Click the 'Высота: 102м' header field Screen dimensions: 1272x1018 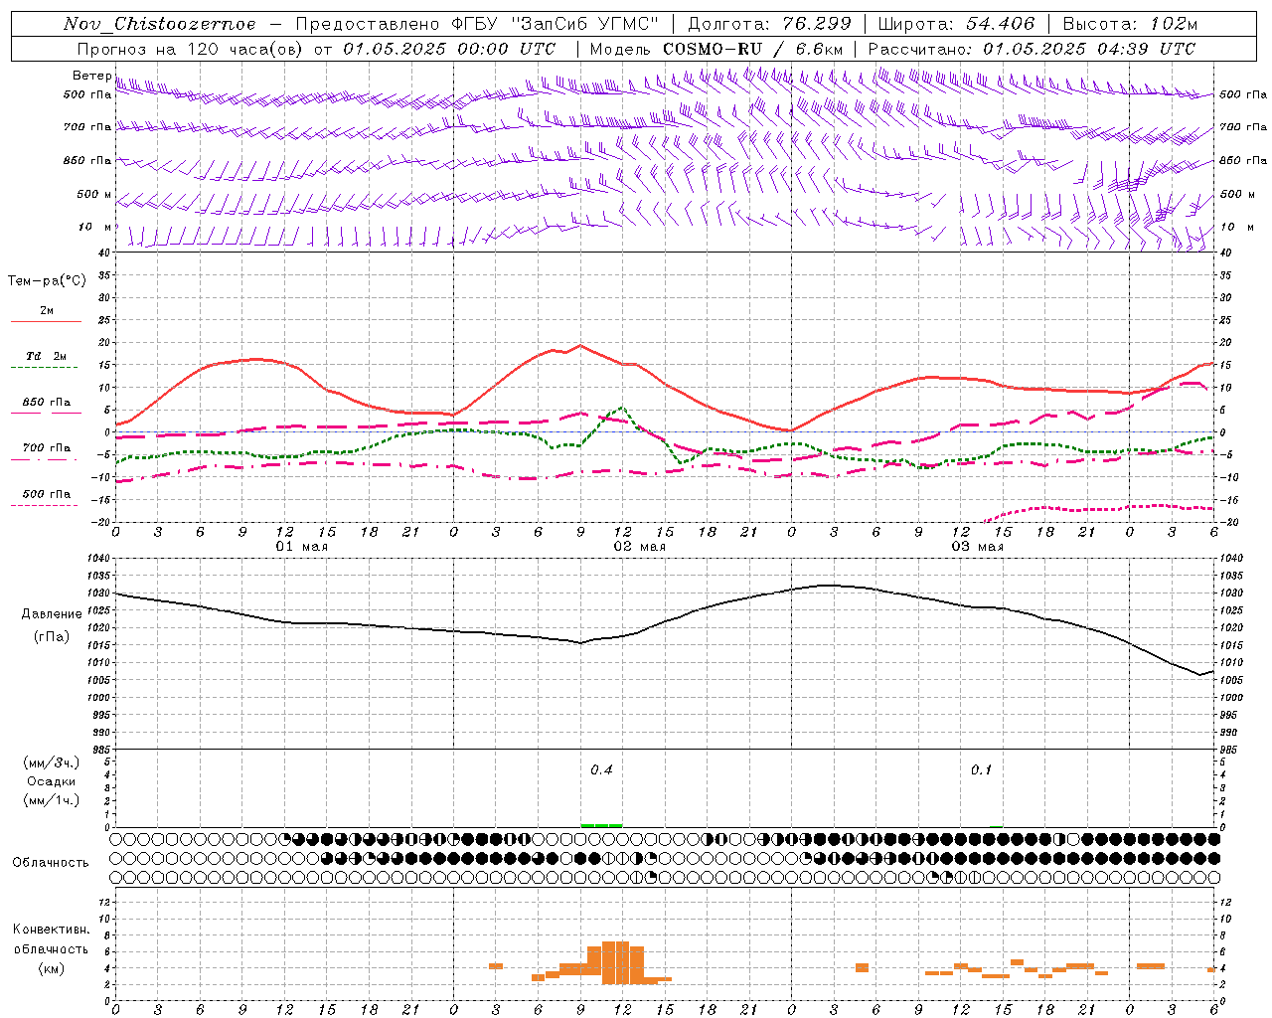pyautogui.click(x=1130, y=24)
